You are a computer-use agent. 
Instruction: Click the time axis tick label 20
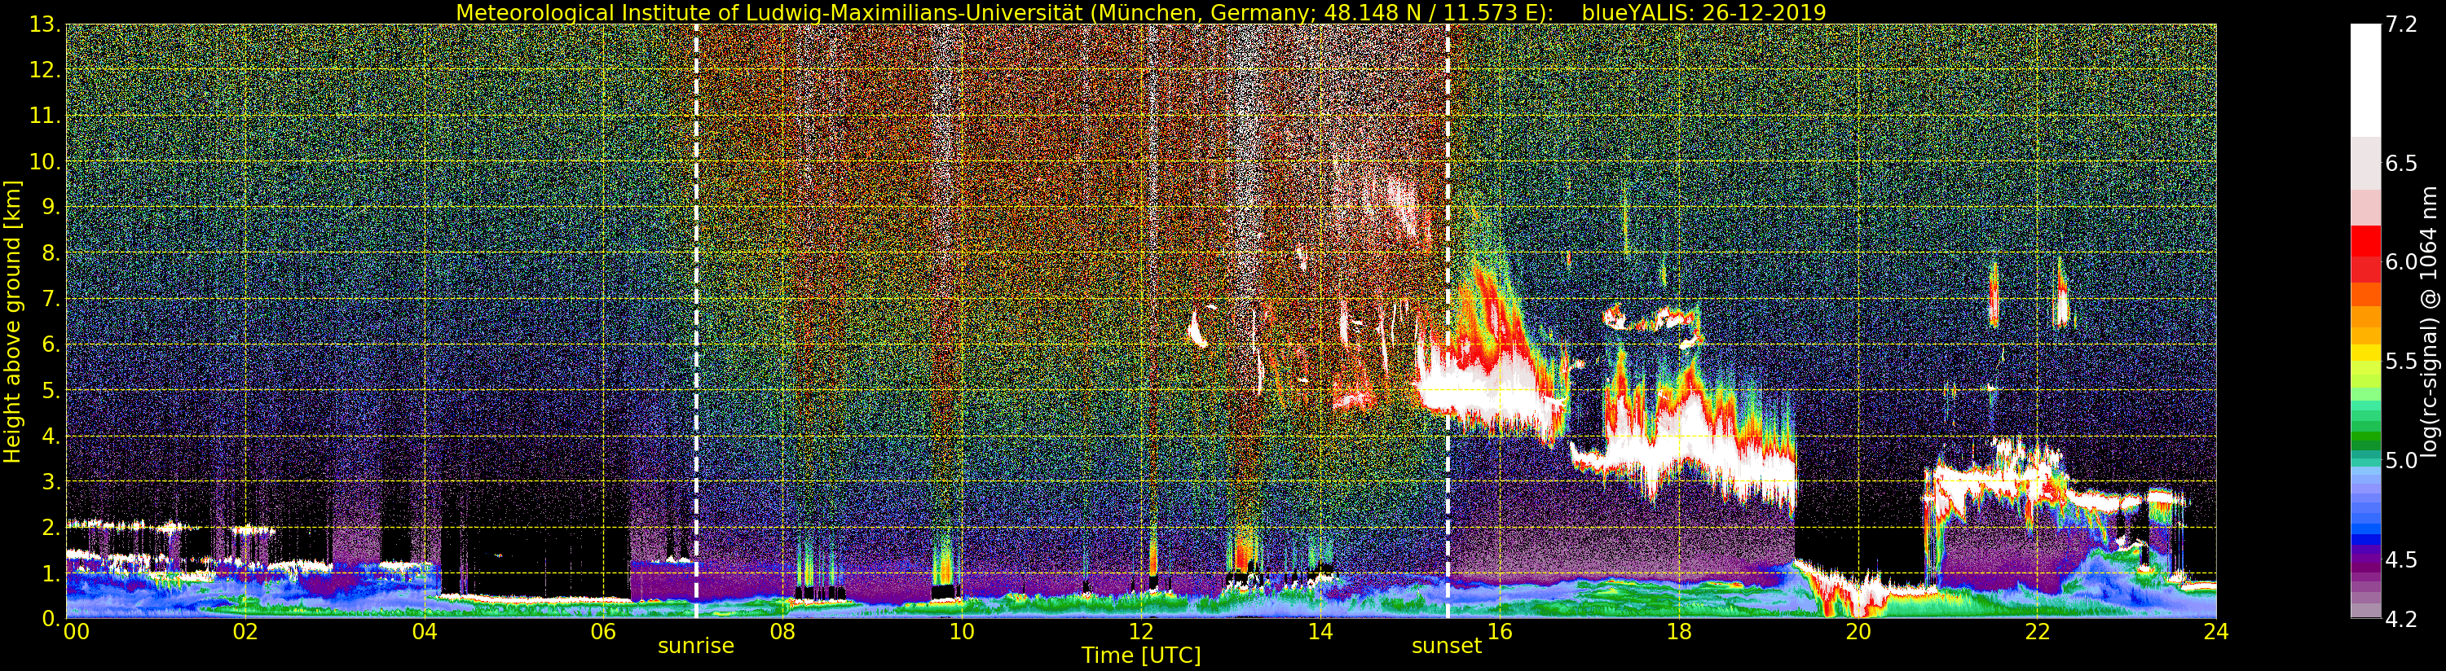coord(1858,631)
